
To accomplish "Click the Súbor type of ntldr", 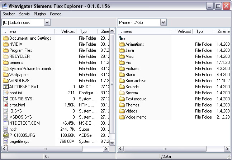I will [x=84, y=129].
